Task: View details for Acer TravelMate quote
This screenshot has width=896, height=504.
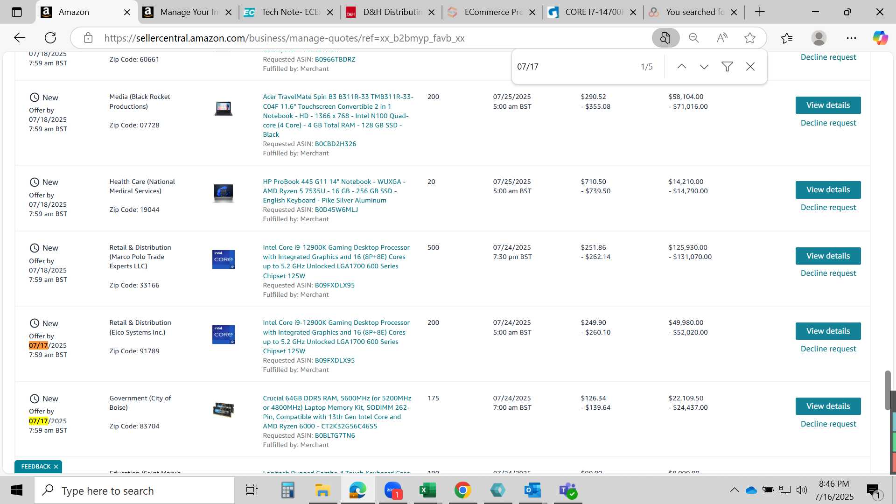Action: pos(828,105)
